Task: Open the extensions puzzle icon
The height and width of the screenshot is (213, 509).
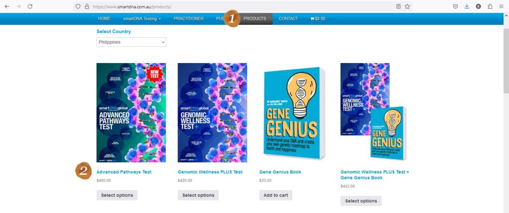Action: click(490, 6)
